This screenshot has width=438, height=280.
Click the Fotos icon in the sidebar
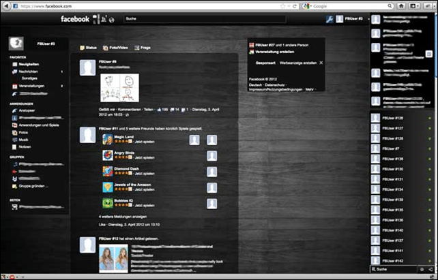(x=14, y=133)
